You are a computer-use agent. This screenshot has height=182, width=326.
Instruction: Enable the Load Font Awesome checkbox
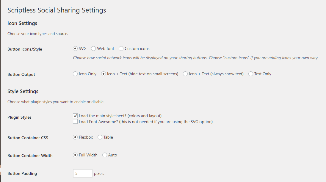[75, 122]
